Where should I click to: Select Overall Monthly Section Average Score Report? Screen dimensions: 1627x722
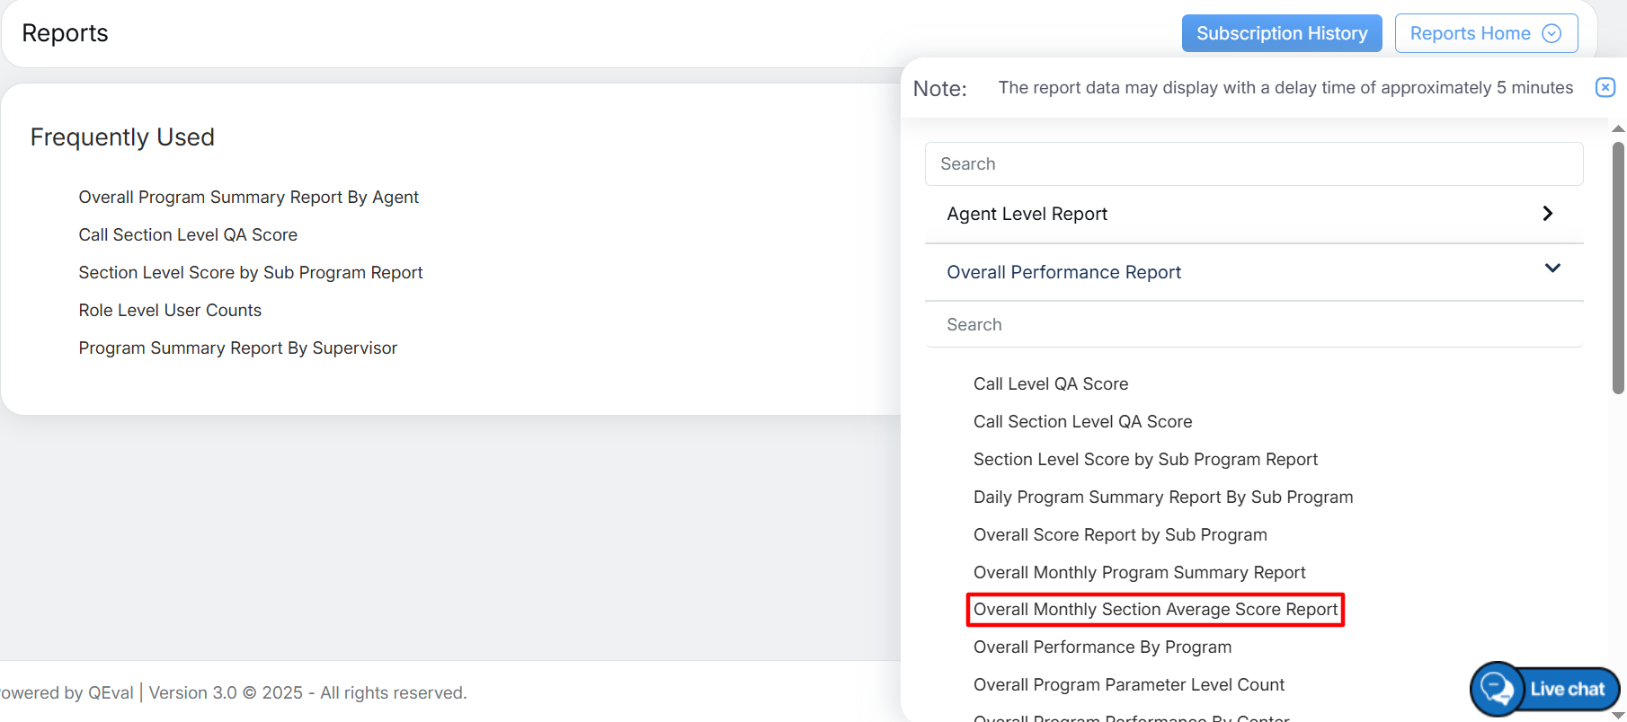pyautogui.click(x=1155, y=610)
